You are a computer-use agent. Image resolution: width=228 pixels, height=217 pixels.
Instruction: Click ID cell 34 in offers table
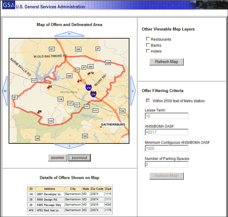click(31, 194)
